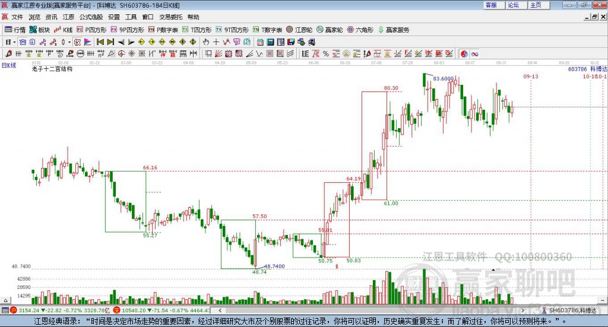Click the 日K线 period label
608x327 pixels.
(x=9, y=65)
